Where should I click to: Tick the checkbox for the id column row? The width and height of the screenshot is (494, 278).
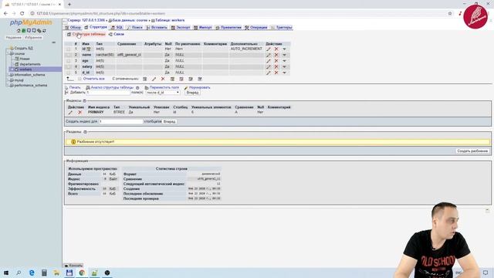click(69, 49)
